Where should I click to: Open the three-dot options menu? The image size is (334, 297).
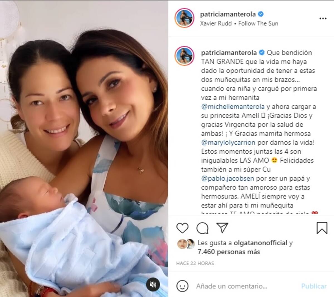click(x=323, y=18)
